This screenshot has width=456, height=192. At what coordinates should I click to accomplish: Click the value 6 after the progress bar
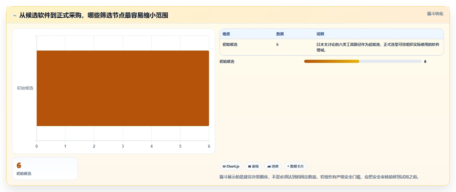point(425,62)
